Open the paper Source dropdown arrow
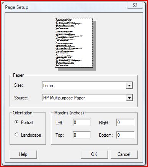This screenshot has height=167, width=148. tap(129, 98)
